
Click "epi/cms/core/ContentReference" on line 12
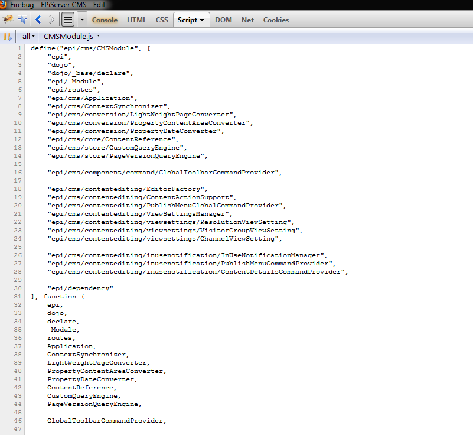113,139
